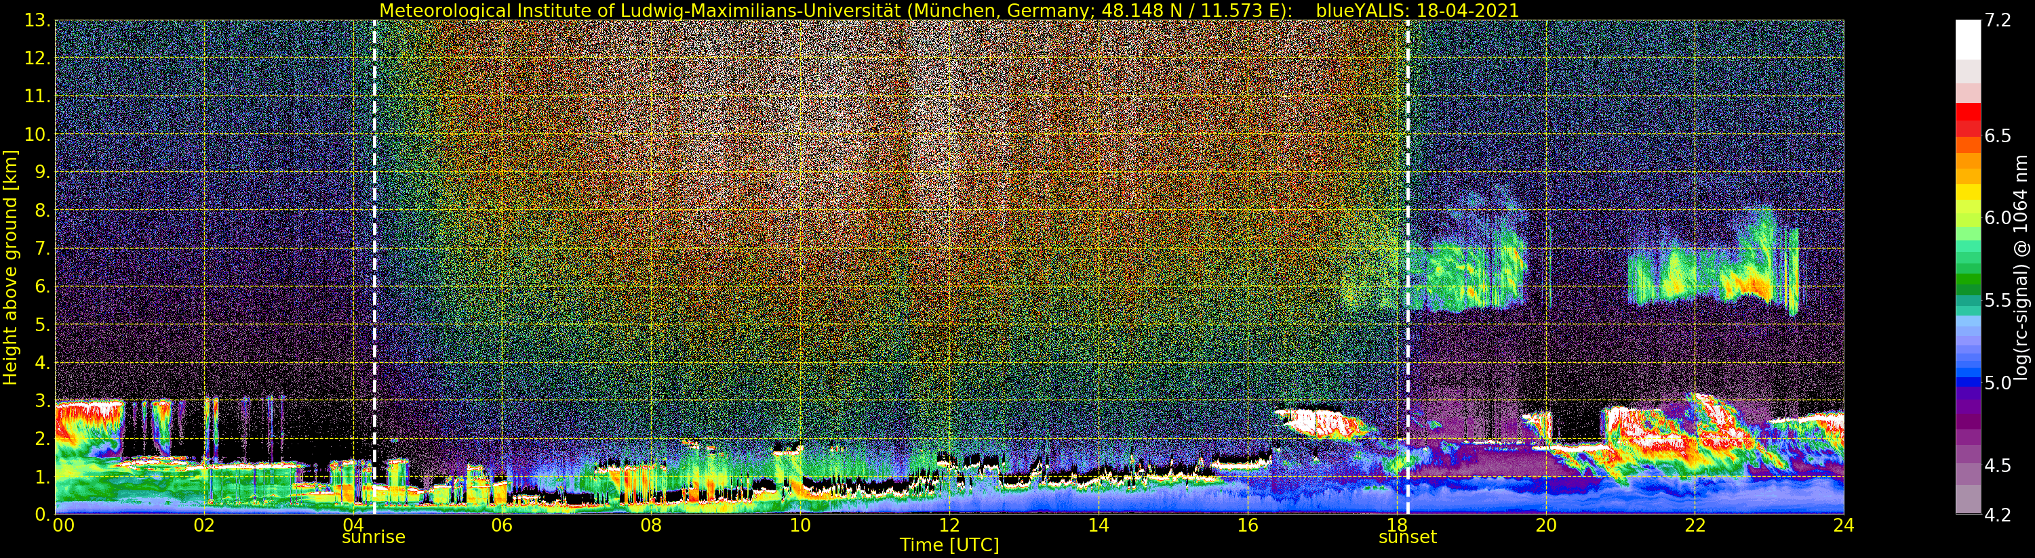Click the high cloud layer near 19 UTC
2035x558 pixels.
[1469, 276]
